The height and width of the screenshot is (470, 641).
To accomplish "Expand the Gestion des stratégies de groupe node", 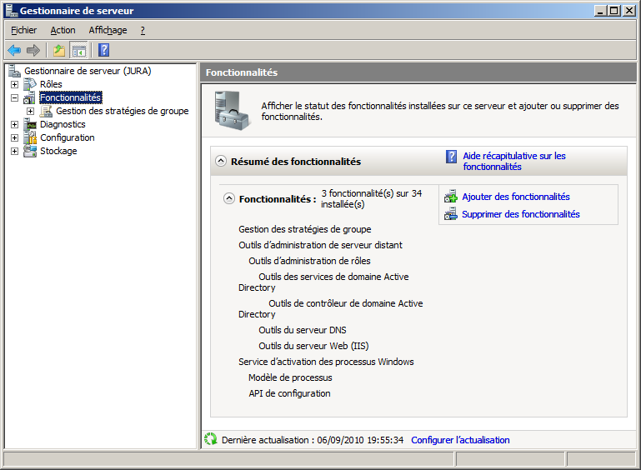I will (31, 111).
